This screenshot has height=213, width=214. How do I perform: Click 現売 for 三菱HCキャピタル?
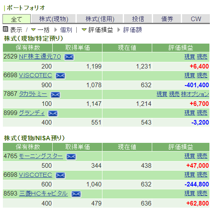pyautogui.click(x=202, y=193)
